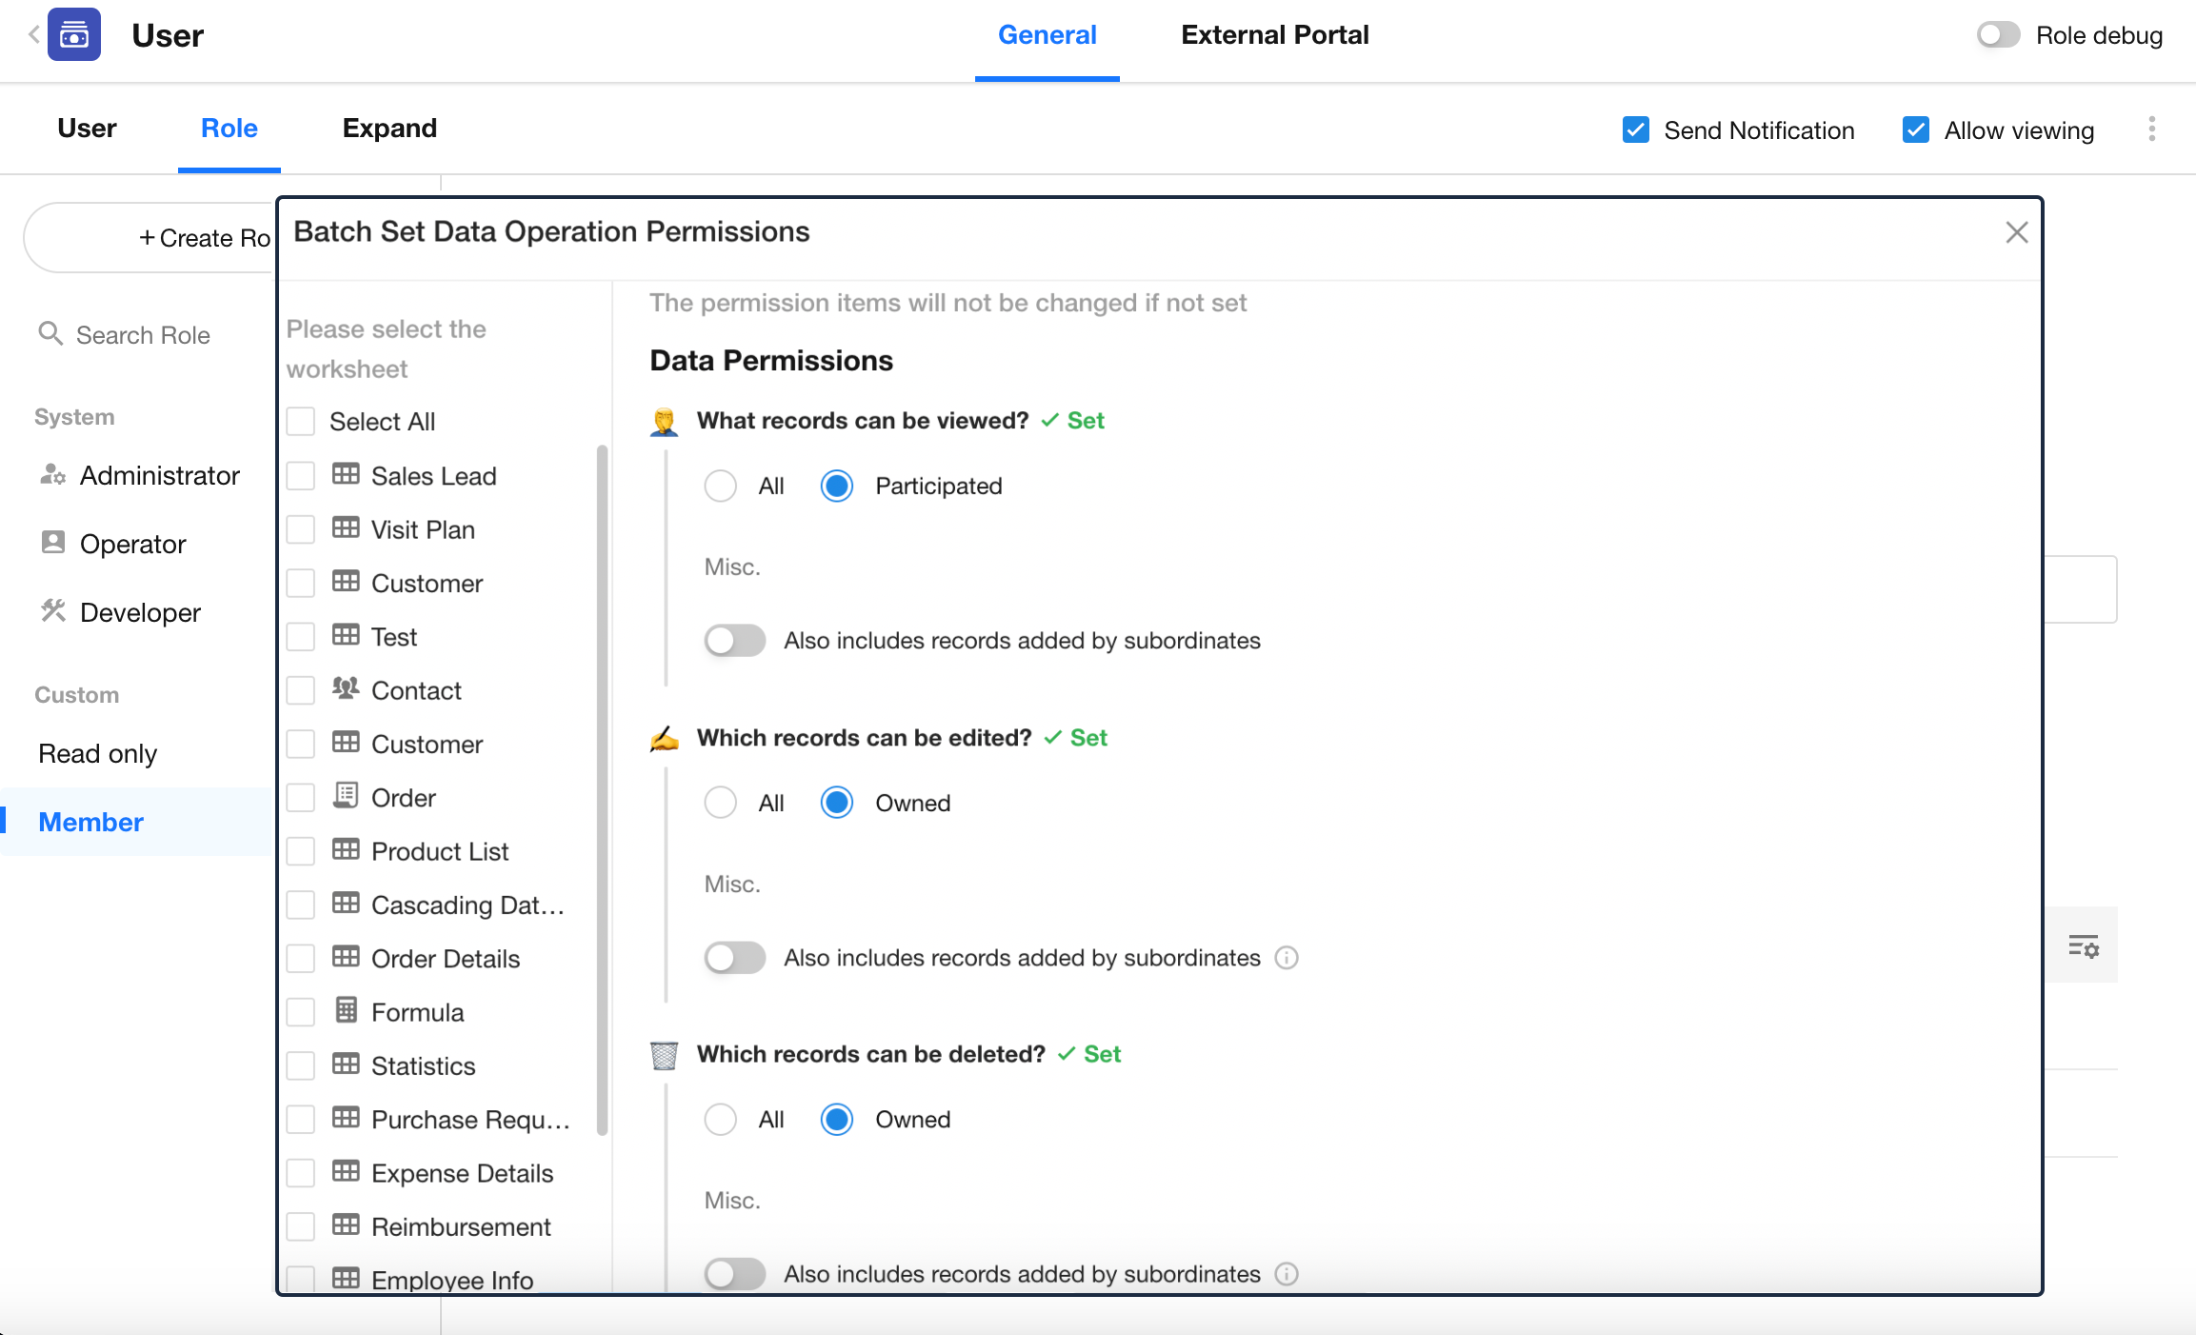Click the worksheet list scrollbar
Screen dimensions: 2196x1335
(602, 790)
